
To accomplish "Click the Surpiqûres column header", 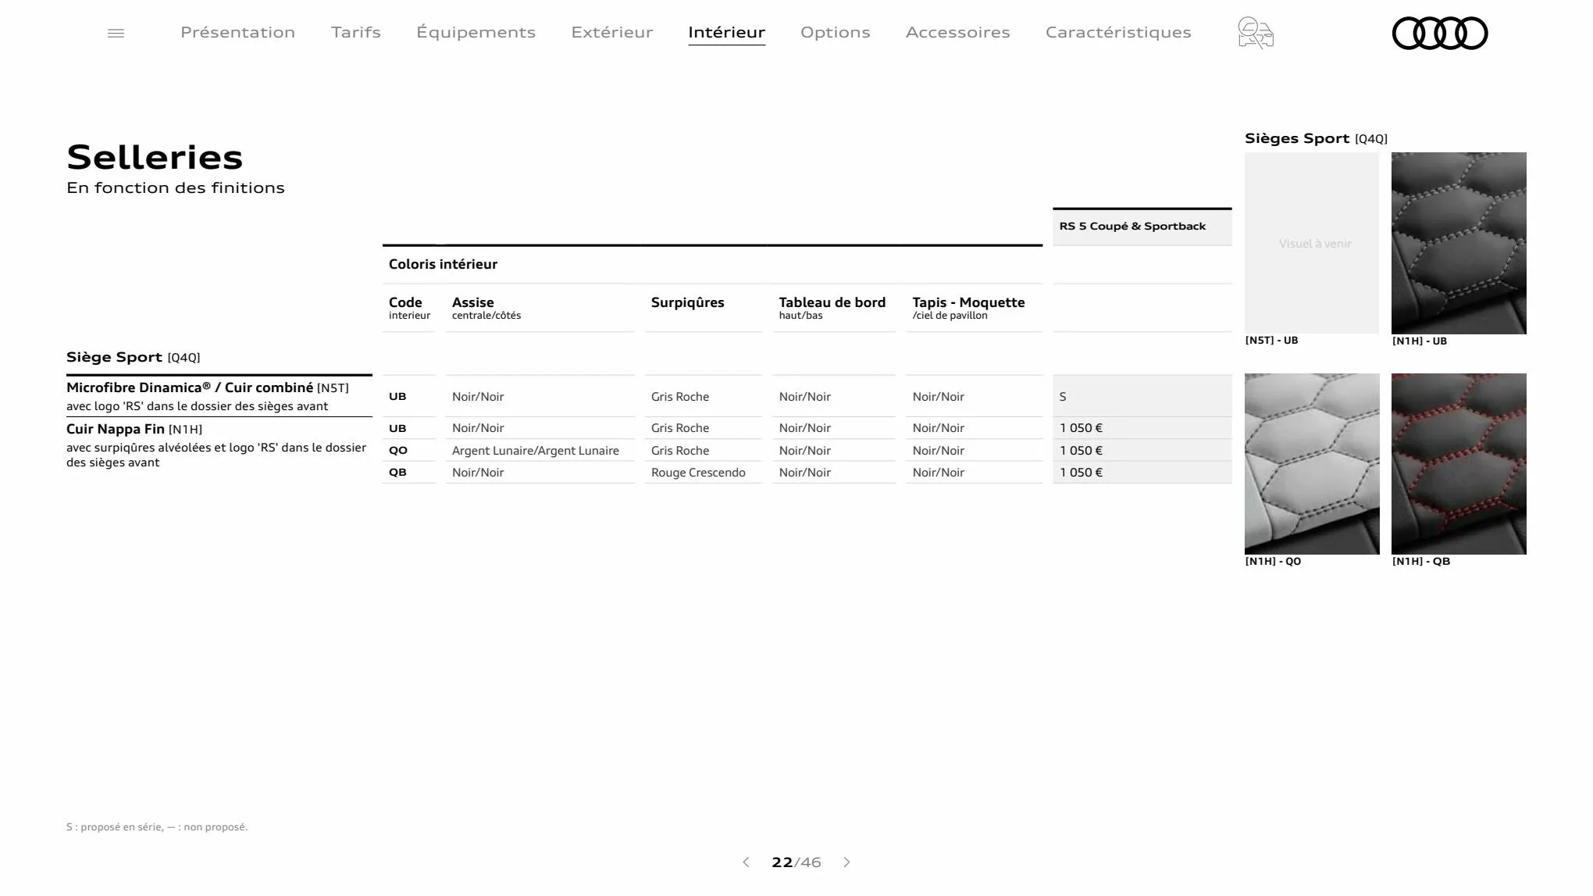I will (x=687, y=302).
